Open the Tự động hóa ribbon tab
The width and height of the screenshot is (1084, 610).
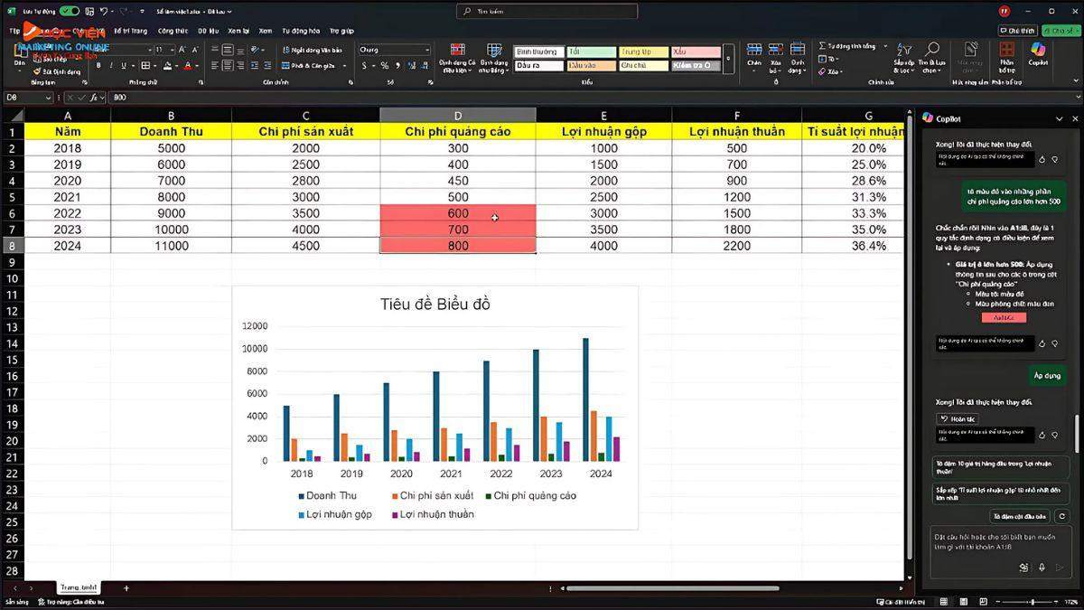[x=300, y=31]
